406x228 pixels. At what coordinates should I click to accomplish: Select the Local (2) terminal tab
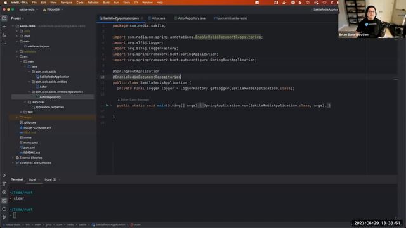50,179
